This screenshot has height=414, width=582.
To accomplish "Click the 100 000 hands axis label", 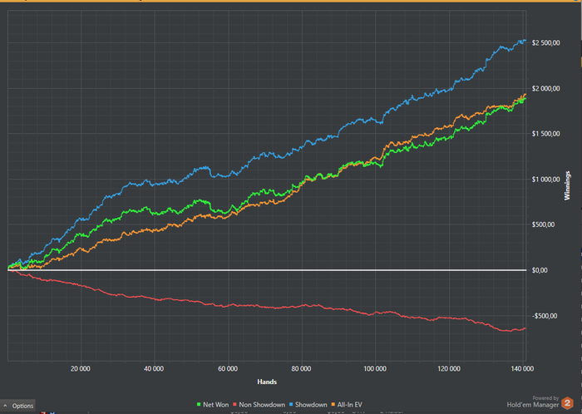I will (375, 369).
